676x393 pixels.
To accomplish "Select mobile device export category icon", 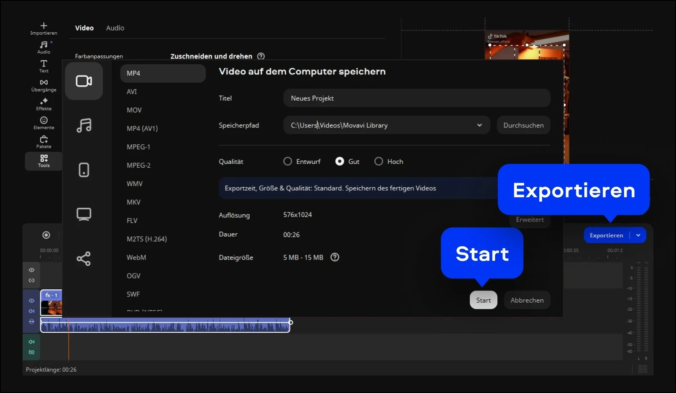I will tap(84, 170).
